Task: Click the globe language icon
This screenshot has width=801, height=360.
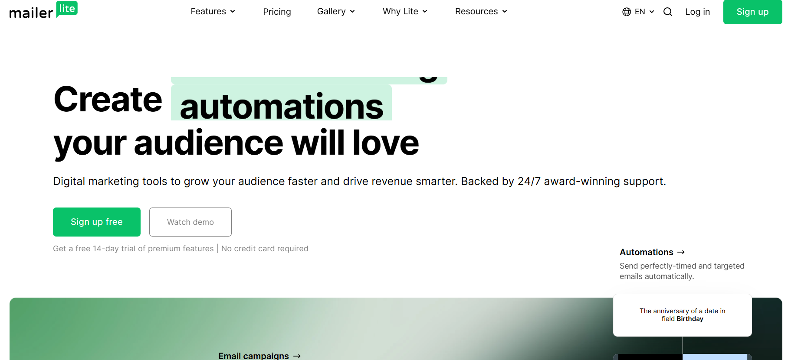Action: tap(627, 12)
